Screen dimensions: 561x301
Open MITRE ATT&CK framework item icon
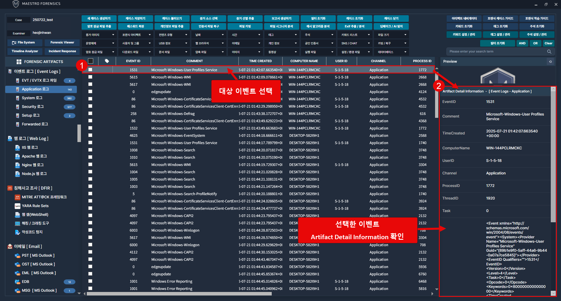point(18,197)
